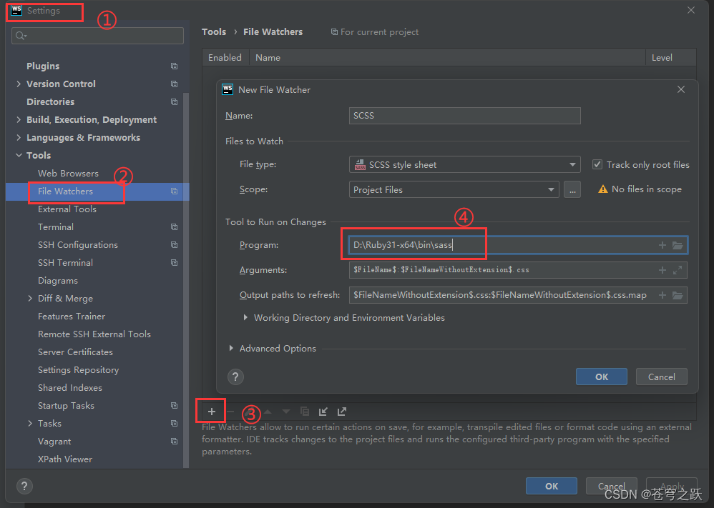
Task: Expand the Advanced Options section
Action: coord(230,348)
